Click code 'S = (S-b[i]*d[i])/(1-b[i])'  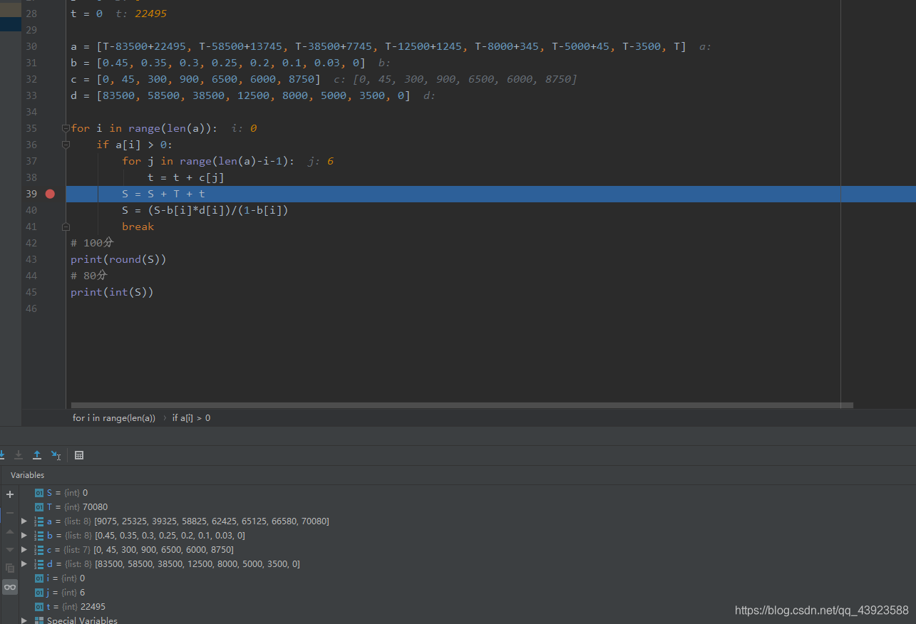click(205, 210)
